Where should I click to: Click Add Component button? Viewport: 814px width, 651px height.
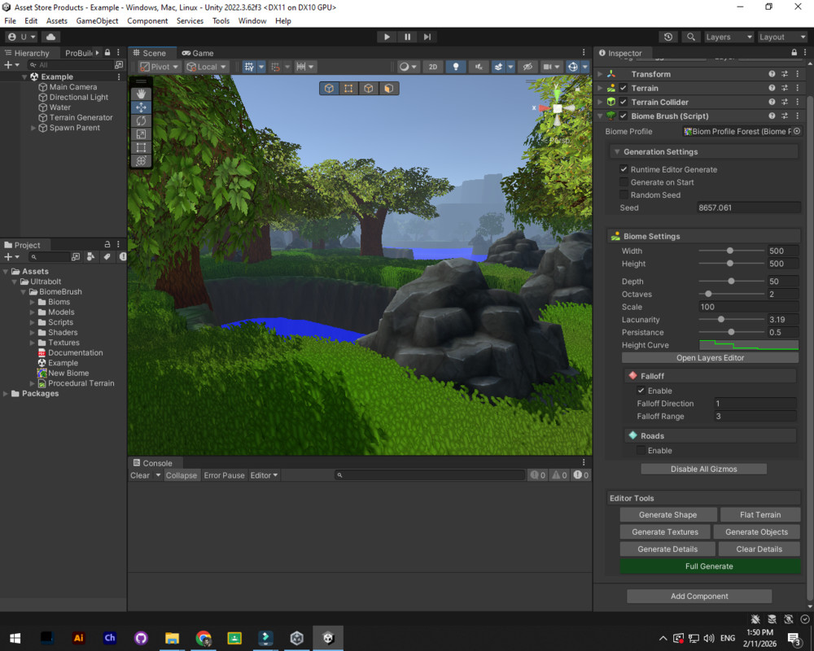pyautogui.click(x=699, y=596)
